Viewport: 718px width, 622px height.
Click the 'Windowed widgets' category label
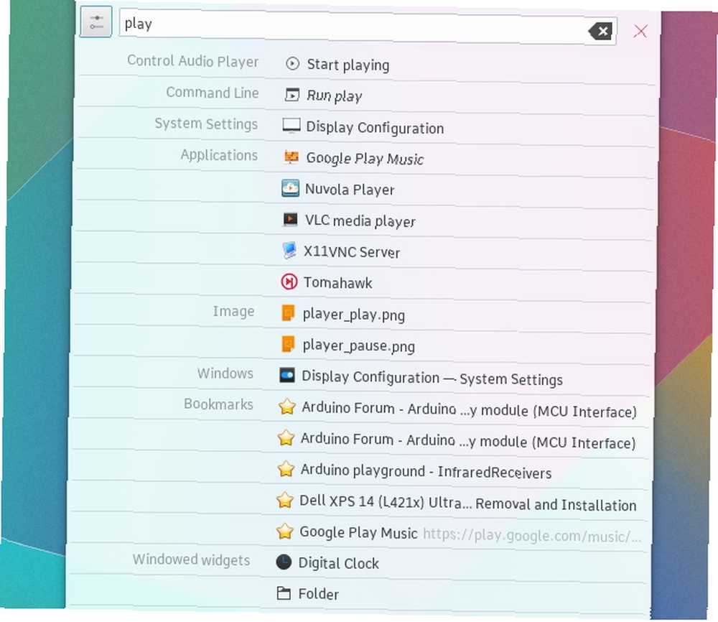click(x=192, y=560)
